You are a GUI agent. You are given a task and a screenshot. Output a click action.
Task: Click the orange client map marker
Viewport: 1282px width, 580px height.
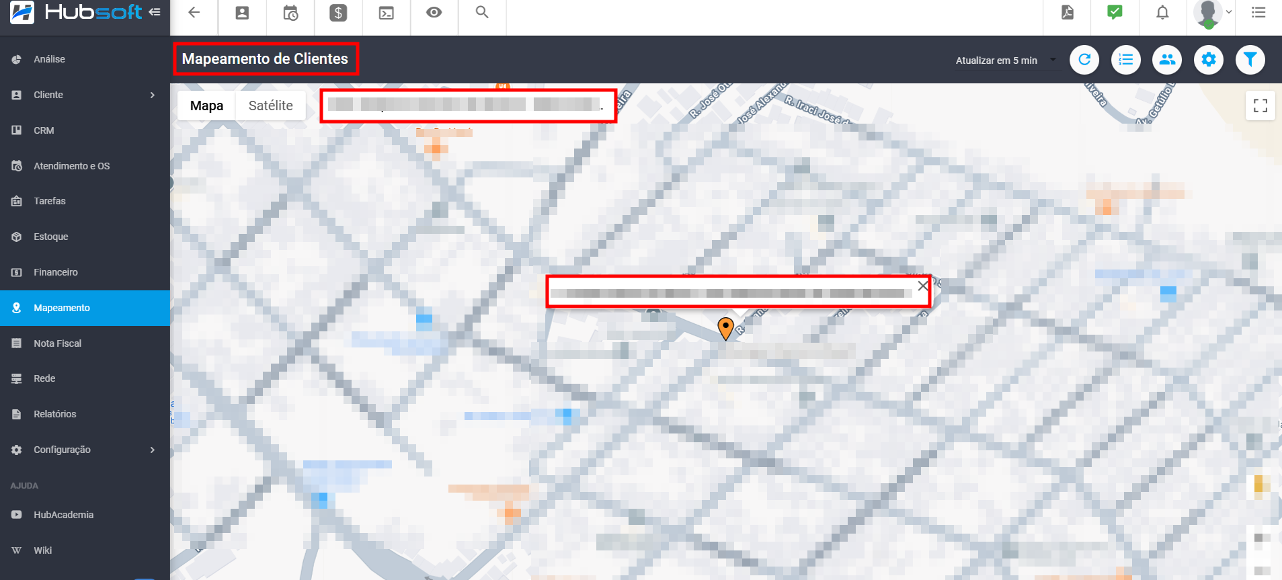point(725,329)
